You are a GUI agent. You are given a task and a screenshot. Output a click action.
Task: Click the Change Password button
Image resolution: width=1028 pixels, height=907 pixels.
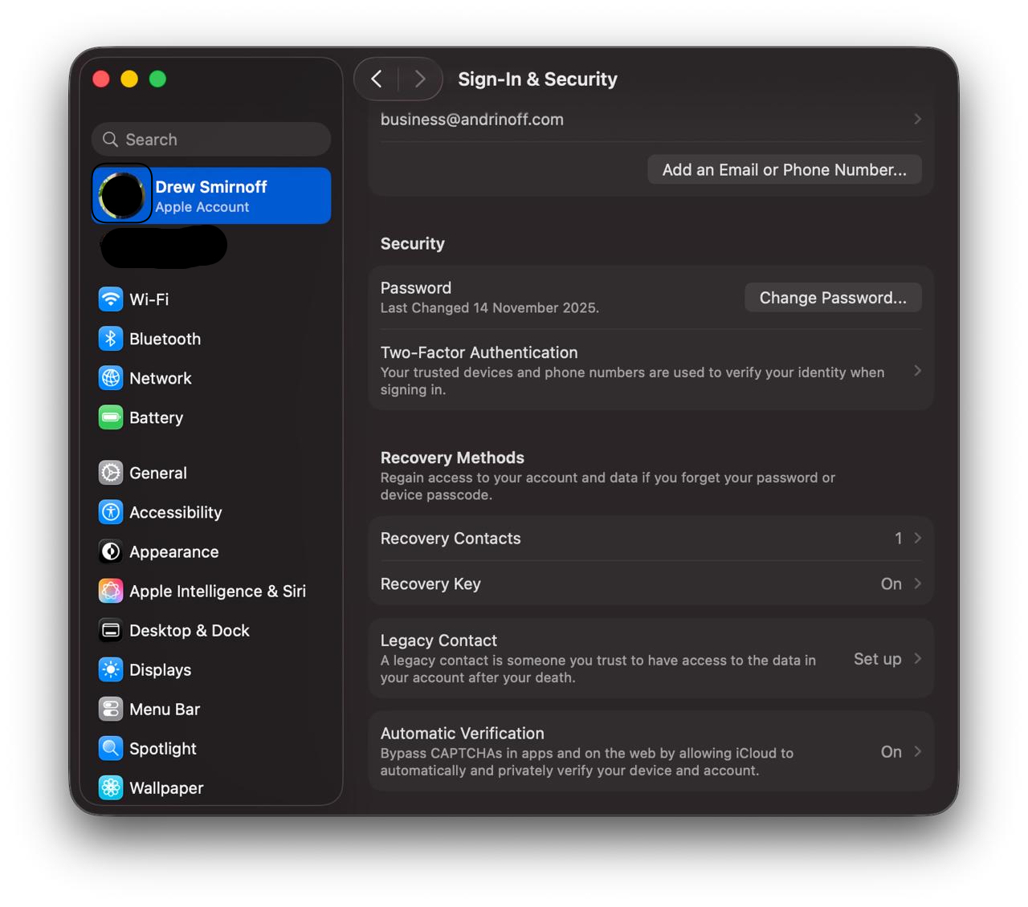[x=833, y=297]
